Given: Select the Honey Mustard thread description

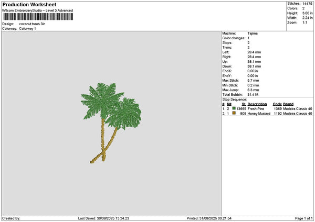Looking at the screenshot, I should point(259,114).
